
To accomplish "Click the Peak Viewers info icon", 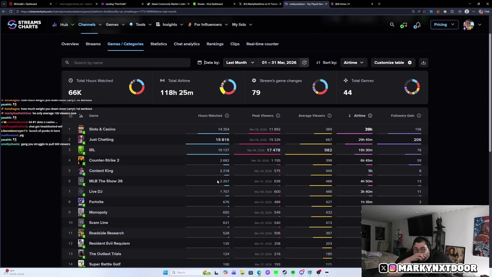I will click(x=278, y=115).
